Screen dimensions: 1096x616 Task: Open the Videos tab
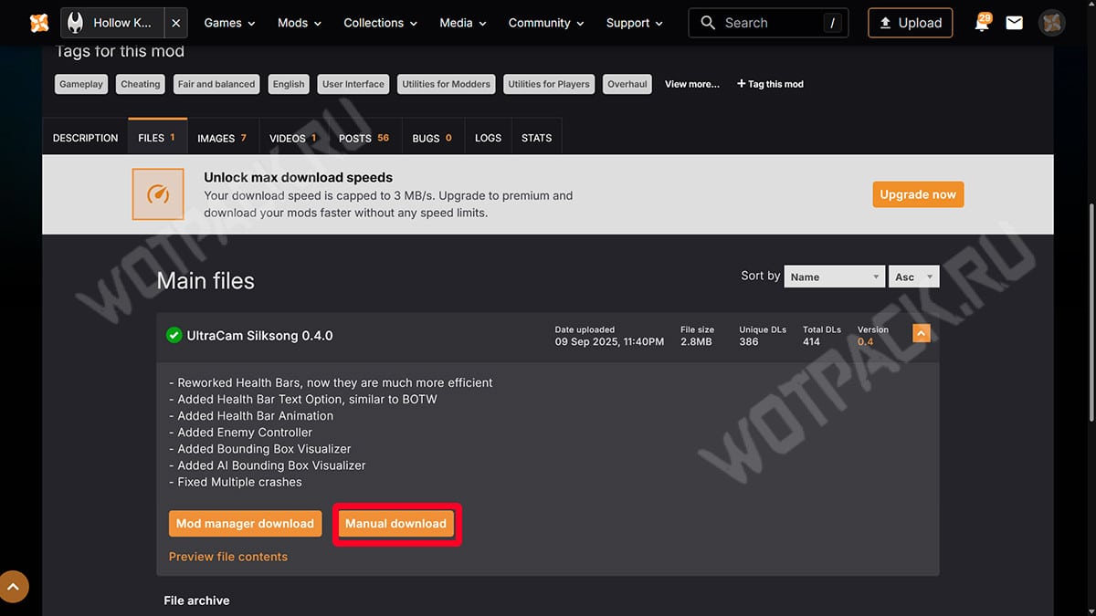pos(294,138)
